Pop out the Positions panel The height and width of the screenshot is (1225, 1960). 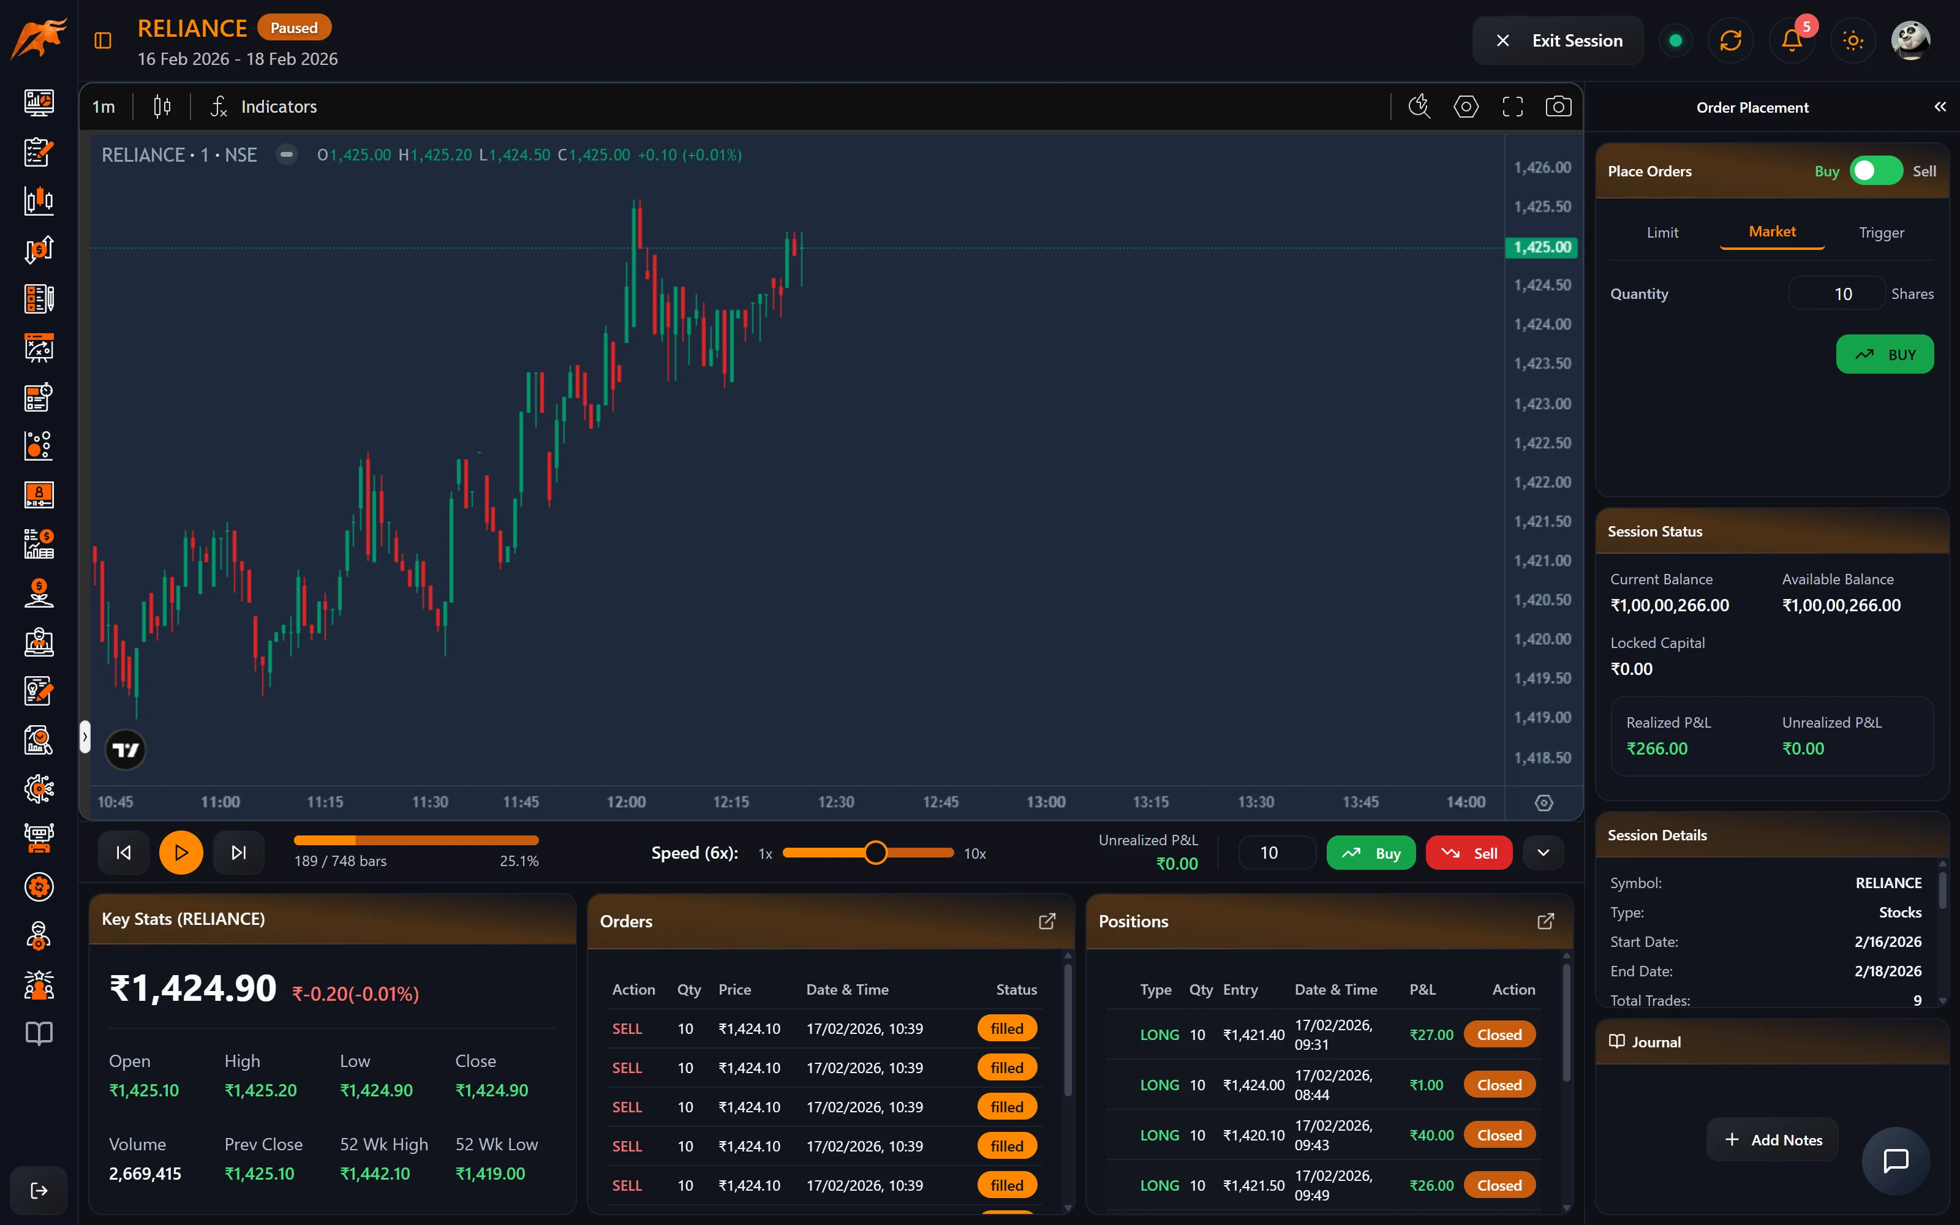point(1545,921)
